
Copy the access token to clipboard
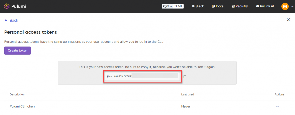tap(185, 77)
